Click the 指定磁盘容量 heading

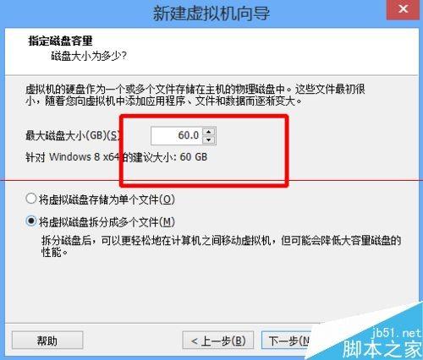pyautogui.click(x=60, y=41)
